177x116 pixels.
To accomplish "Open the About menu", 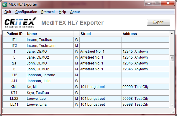I will click(75, 12).
